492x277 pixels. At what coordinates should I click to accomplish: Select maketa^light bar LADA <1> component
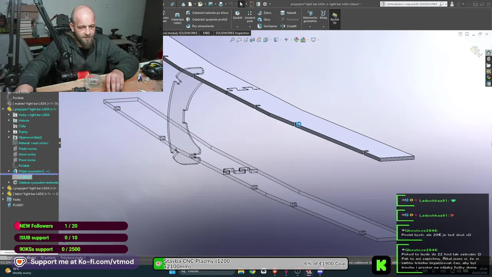[33, 103]
